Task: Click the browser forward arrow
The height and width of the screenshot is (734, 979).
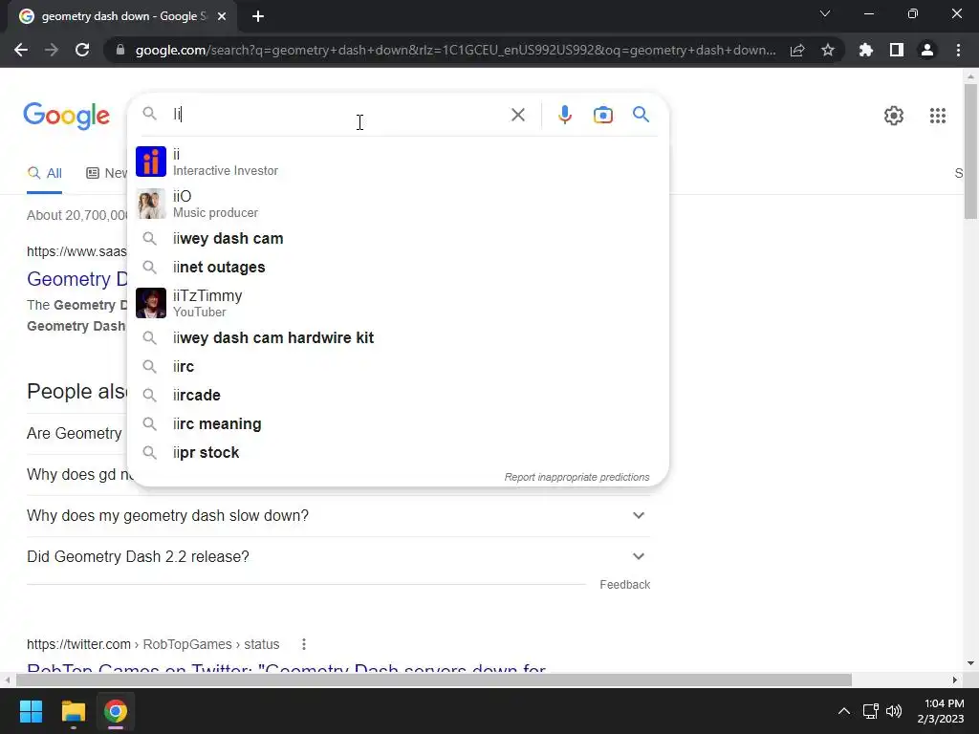Action: 52,50
